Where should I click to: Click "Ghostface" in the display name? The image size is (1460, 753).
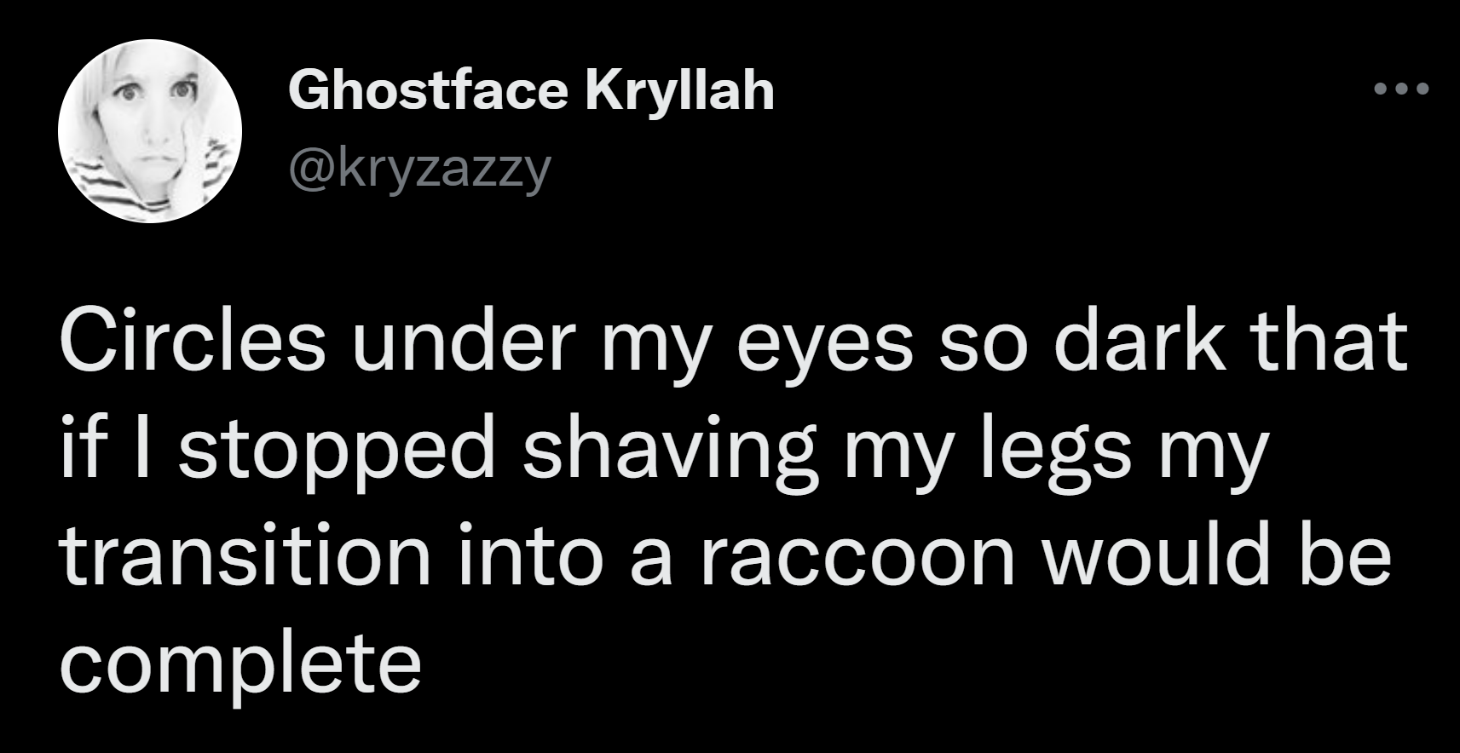(428, 88)
